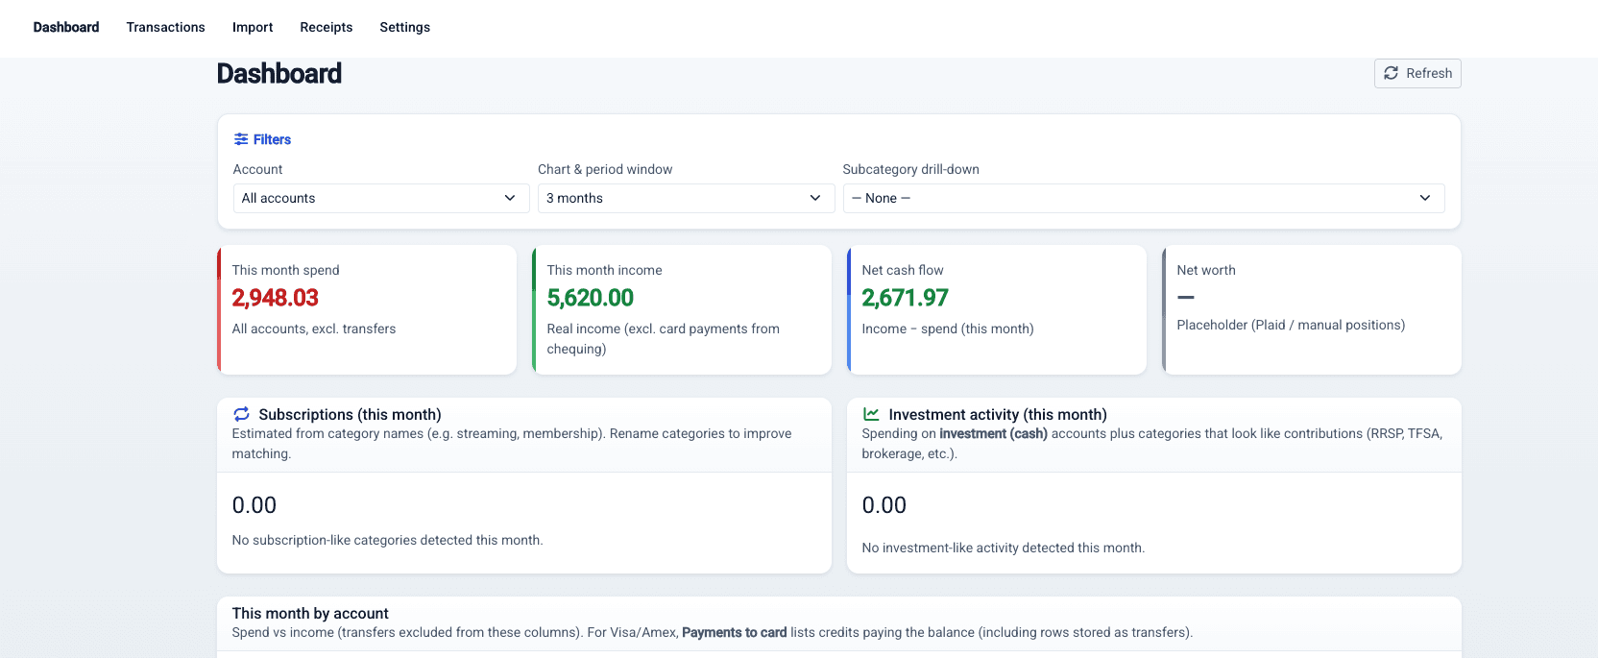Click the chevron in the Subcategory drill-down selector
This screenshot has height=658, width=1598.
point(1425,198)
